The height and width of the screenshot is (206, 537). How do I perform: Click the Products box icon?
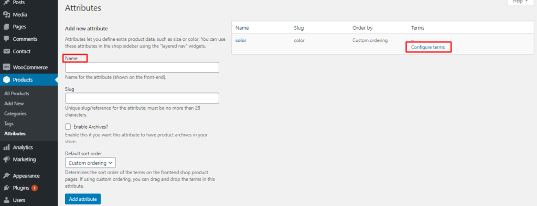click(x=6, y=79)
